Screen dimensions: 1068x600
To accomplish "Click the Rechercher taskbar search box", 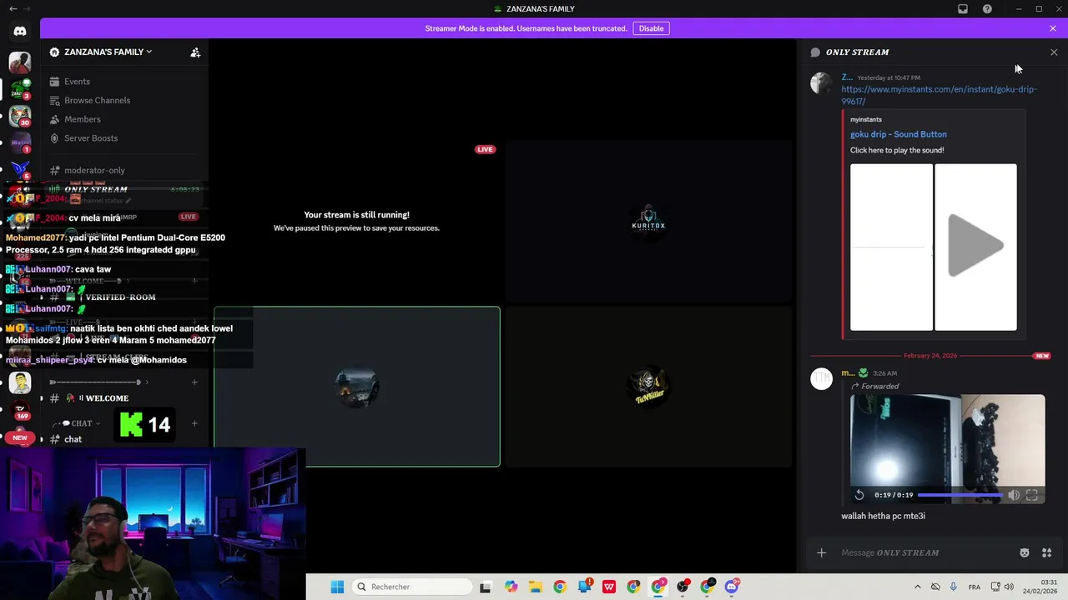I will pos(412,587).
